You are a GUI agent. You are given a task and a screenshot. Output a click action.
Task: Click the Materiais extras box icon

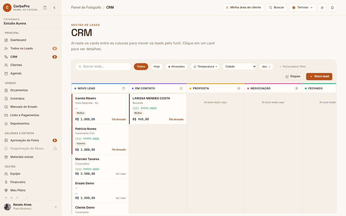coord(6,157)
